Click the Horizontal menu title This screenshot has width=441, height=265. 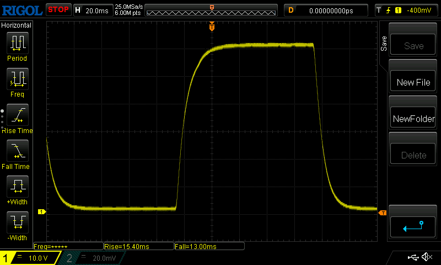tap(16, 25)
